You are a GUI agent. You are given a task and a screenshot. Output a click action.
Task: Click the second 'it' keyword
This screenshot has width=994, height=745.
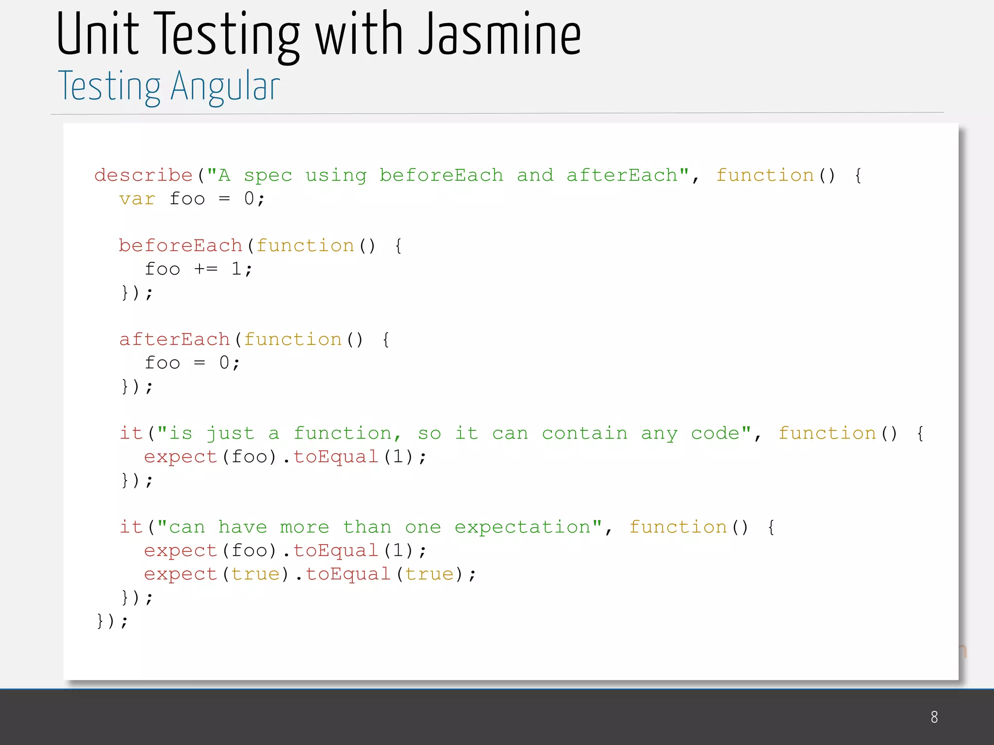click(131, 527)
